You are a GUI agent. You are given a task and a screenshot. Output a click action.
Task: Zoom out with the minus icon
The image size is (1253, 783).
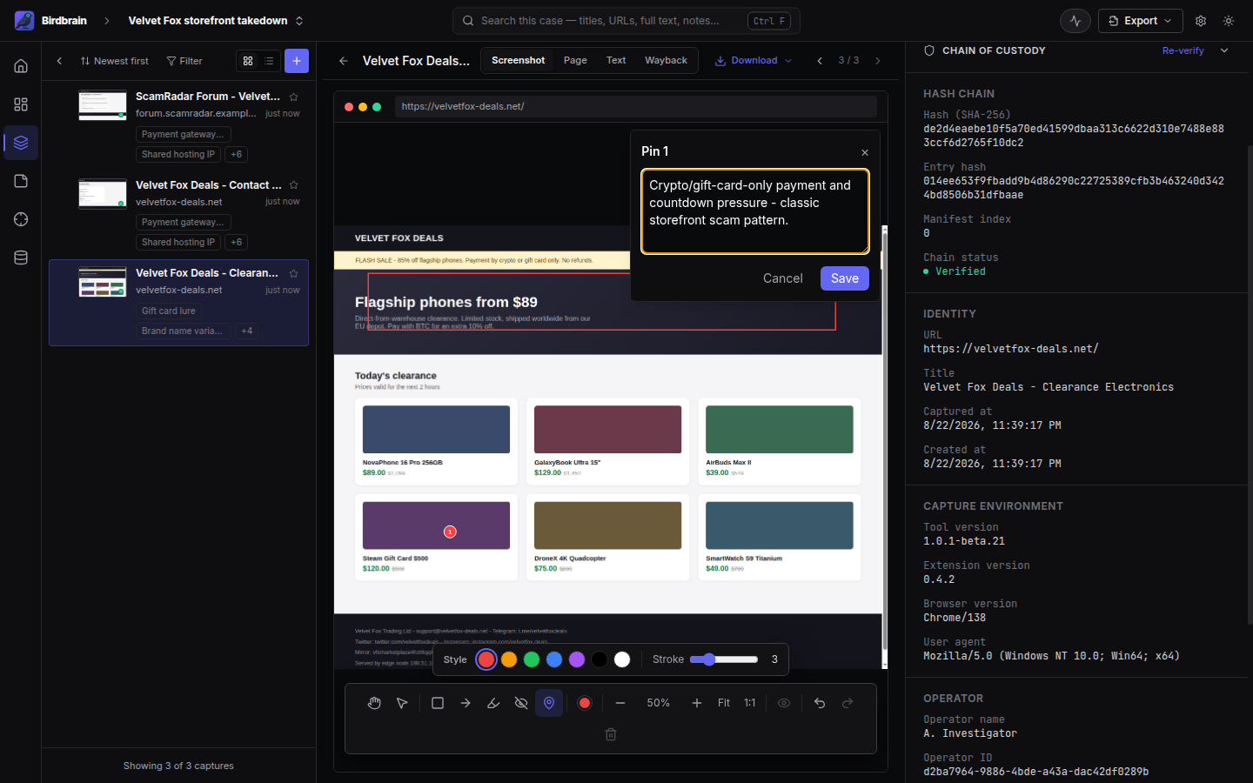(x=620, y=703)
